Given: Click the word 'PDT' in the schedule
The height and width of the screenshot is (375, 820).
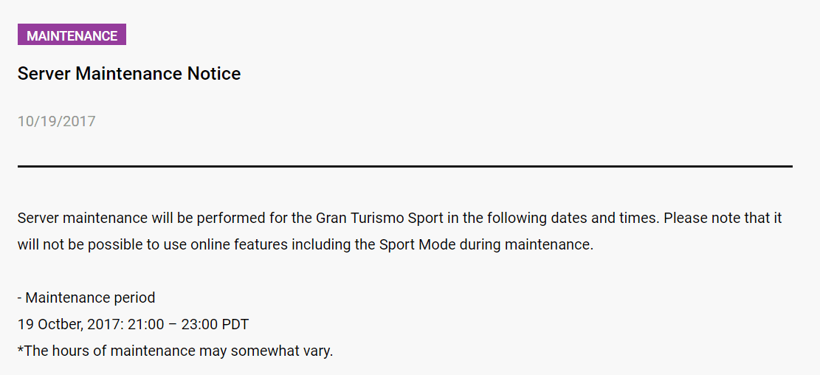Looking at the screenshot, I should [235, 324].
